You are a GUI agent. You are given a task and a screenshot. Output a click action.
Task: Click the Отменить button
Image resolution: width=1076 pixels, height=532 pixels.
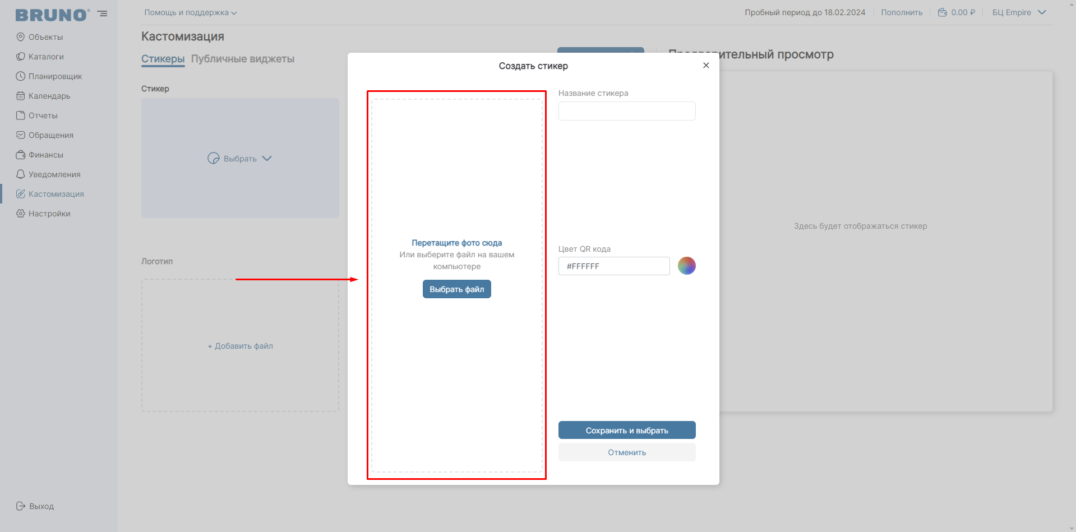pos(627,452)
